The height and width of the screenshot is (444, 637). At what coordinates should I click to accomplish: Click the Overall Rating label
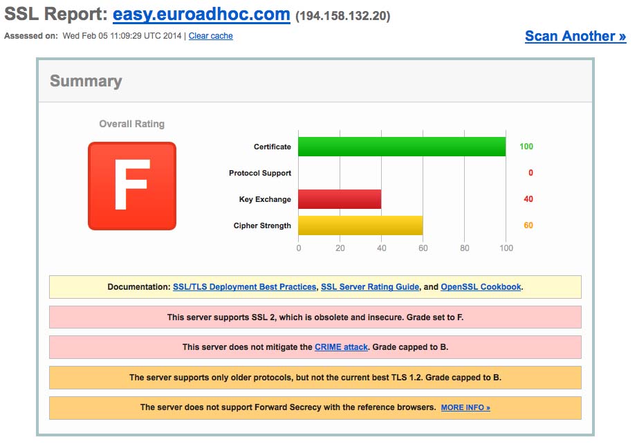131,124
